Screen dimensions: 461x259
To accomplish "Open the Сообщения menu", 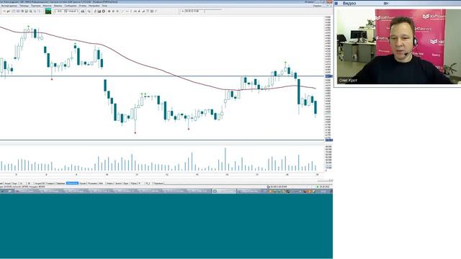I will (71, 6).
